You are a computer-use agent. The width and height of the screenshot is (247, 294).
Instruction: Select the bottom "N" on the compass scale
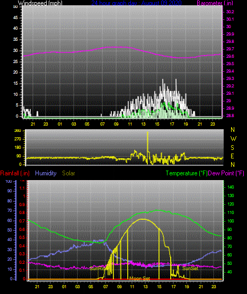point(233,165)
